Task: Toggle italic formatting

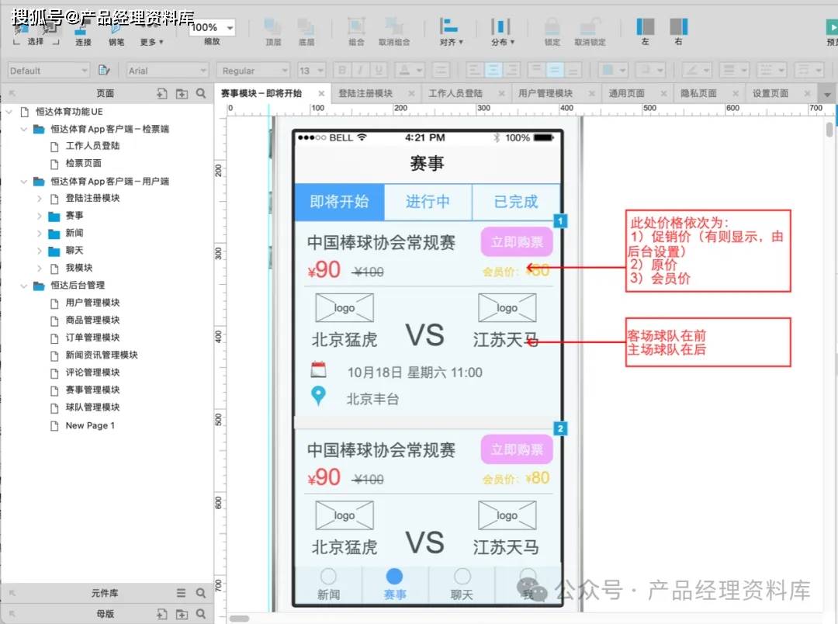Action: click(362, 70)
